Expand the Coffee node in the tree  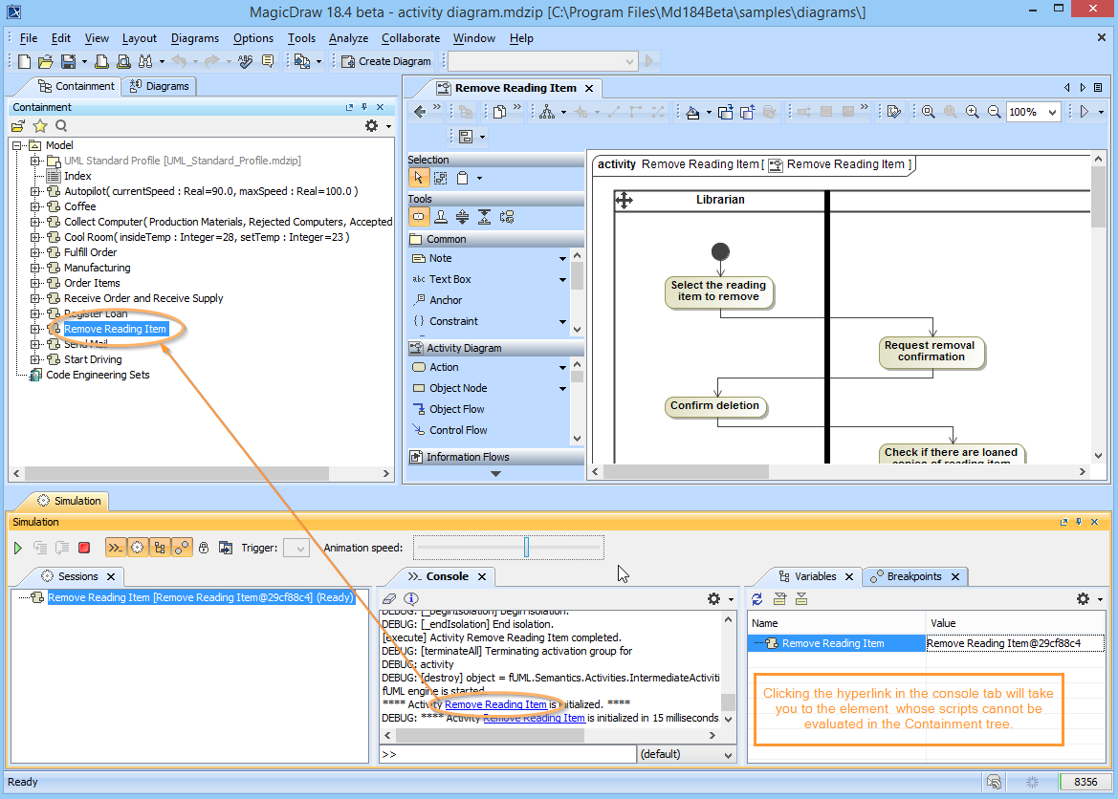click(35, 206)
